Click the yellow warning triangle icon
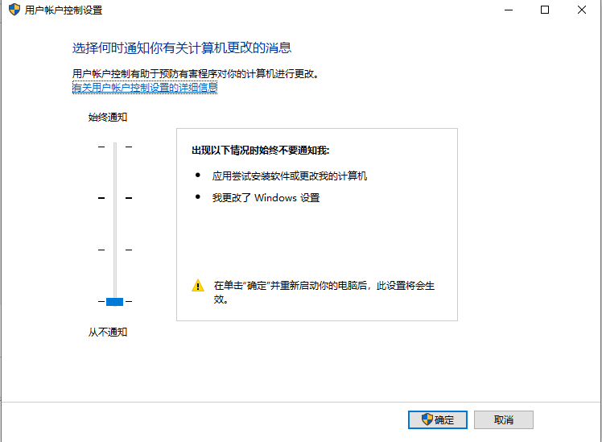602x442 pixels. 198,285
